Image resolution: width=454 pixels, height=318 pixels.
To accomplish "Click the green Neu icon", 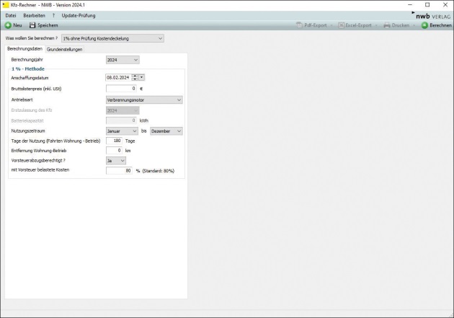I will 8,25.
